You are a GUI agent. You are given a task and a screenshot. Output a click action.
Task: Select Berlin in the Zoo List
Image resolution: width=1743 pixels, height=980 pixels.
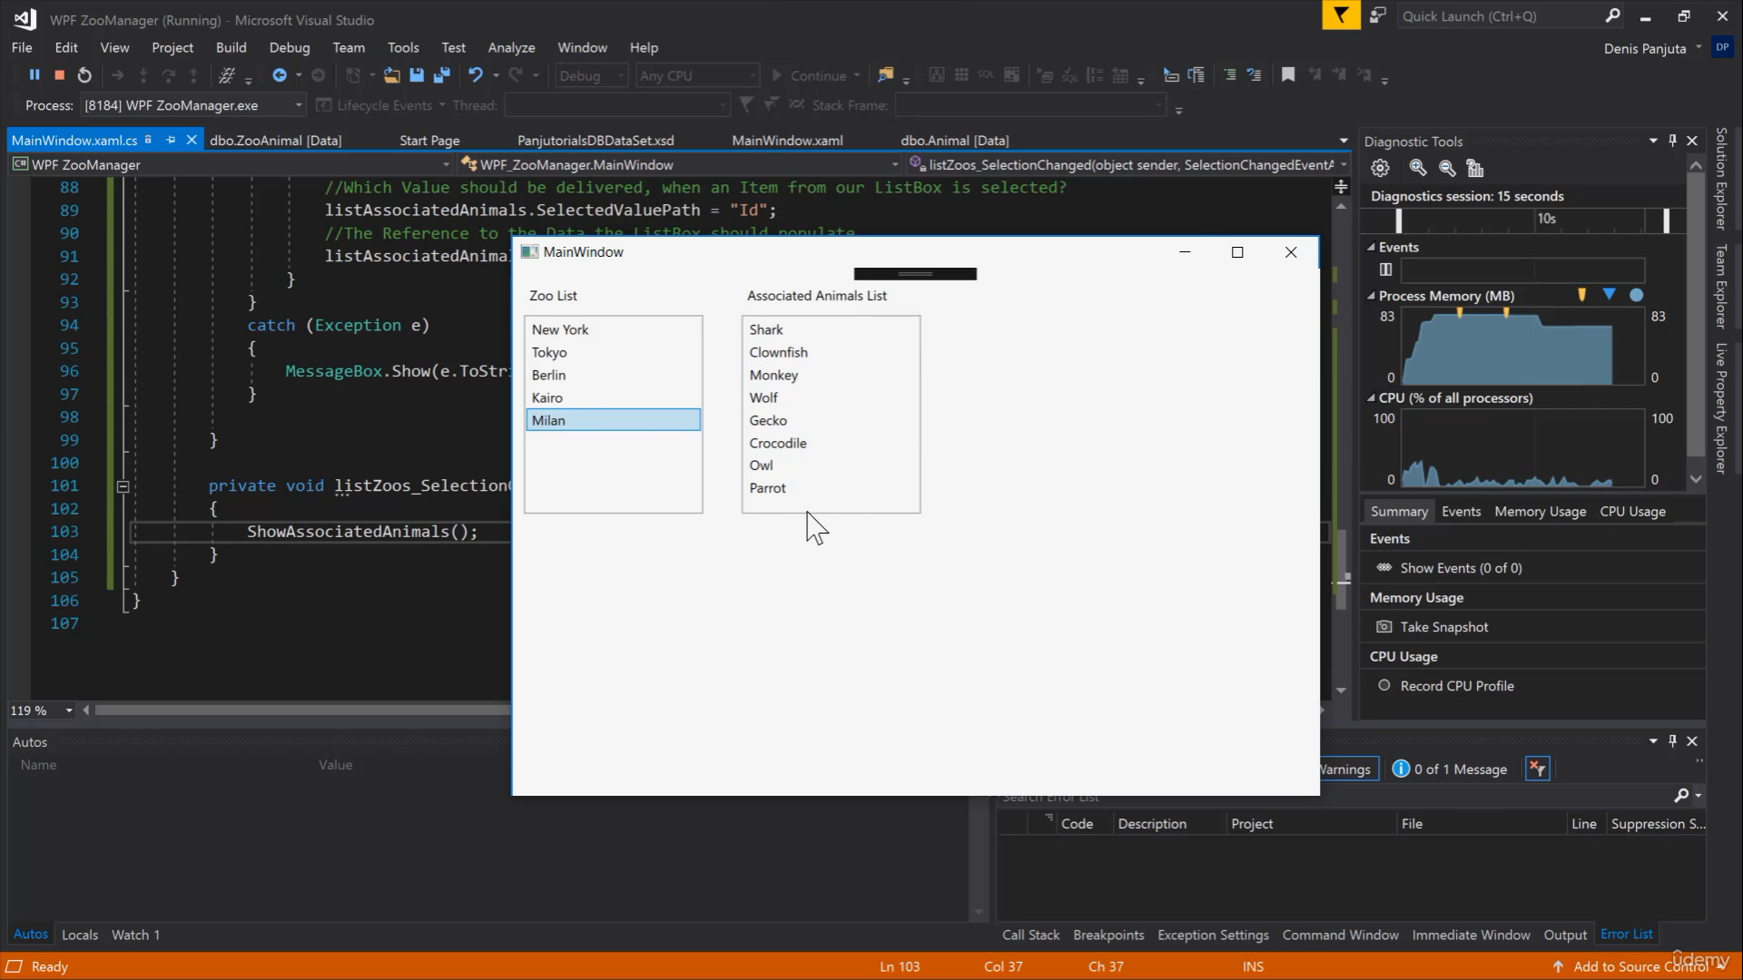click(613, 375)
